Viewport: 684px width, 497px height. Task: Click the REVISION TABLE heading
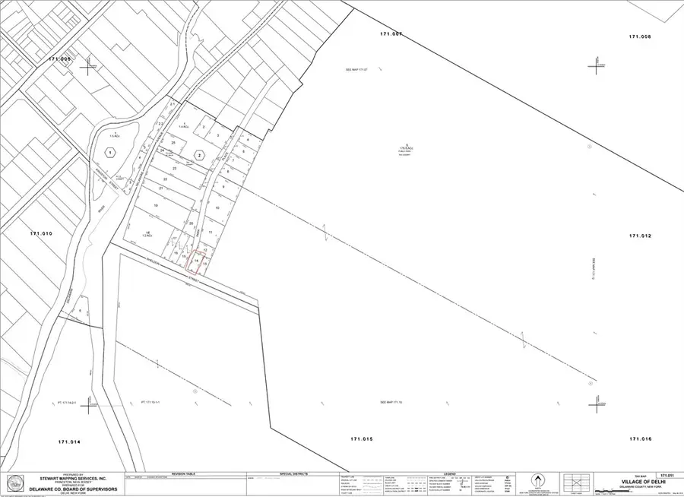point(183,474)
